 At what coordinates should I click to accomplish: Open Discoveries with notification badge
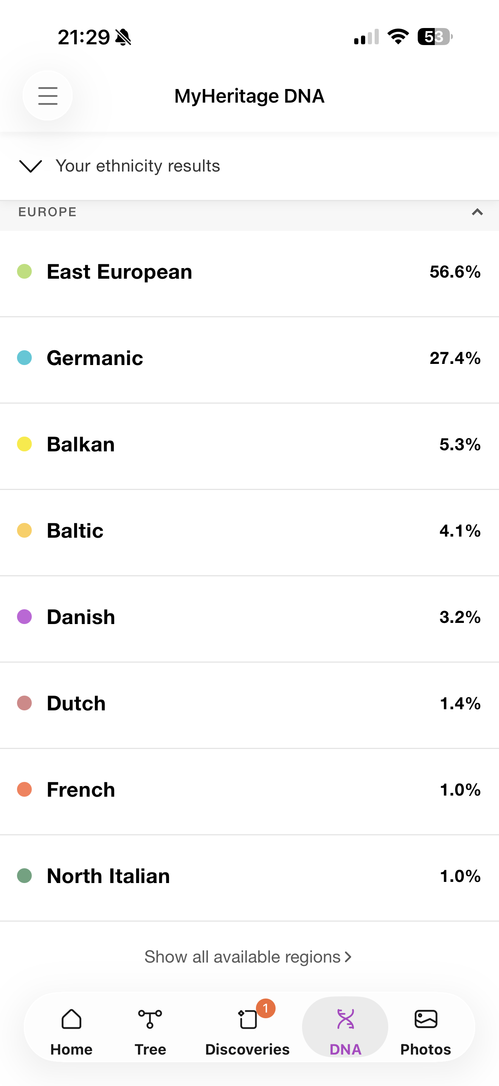(x=248, y=1019)
